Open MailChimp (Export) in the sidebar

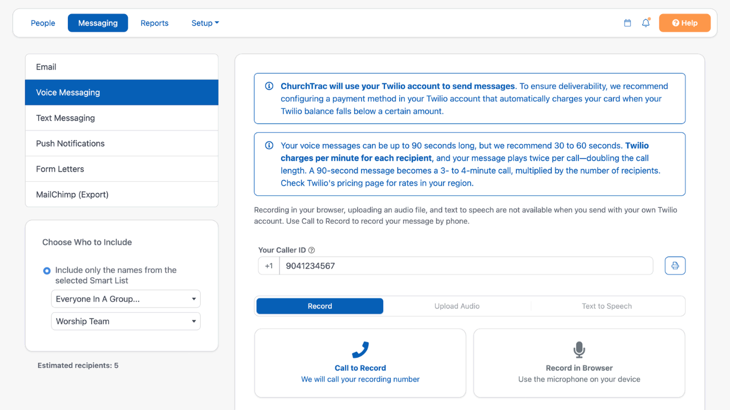[121, 195]
